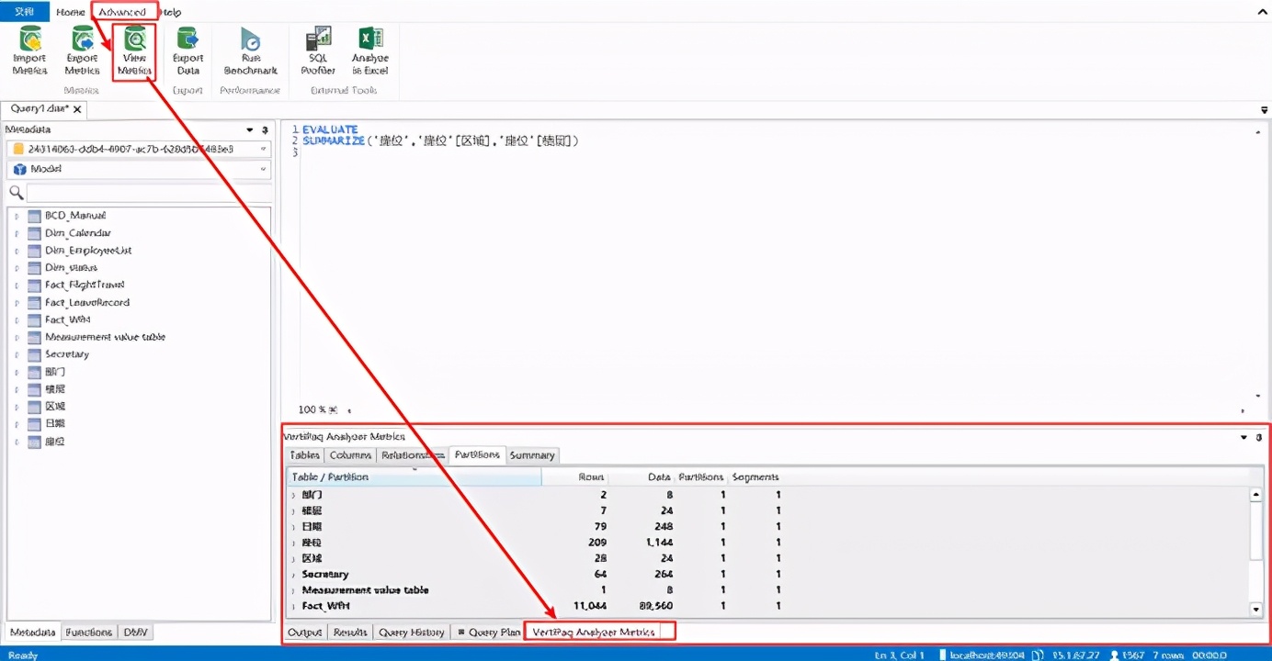1272x661 pixels.
Task: Click the metadata search input field
Action: coord(147,193)
